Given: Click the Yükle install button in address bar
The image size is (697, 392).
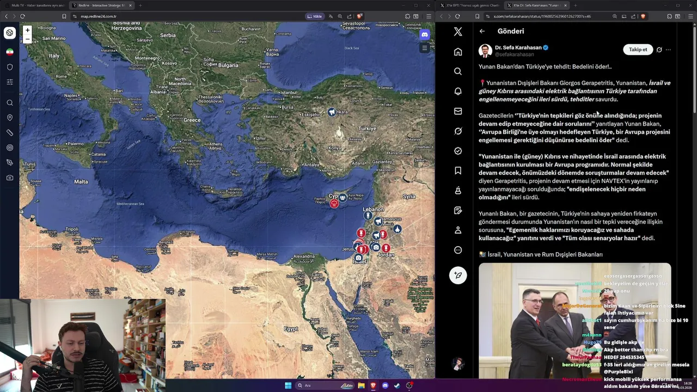Looking at the screenshot, I should click(x=315, y=16).
